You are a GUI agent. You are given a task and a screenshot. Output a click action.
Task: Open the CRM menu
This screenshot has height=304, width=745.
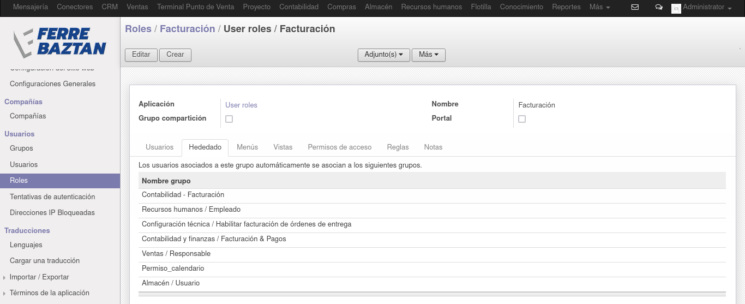110,7
